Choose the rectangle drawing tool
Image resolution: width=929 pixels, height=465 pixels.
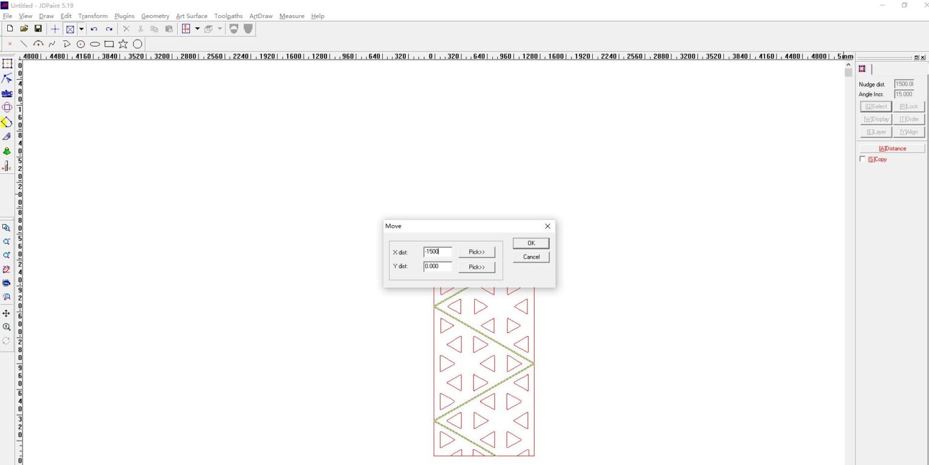point(109,44)
